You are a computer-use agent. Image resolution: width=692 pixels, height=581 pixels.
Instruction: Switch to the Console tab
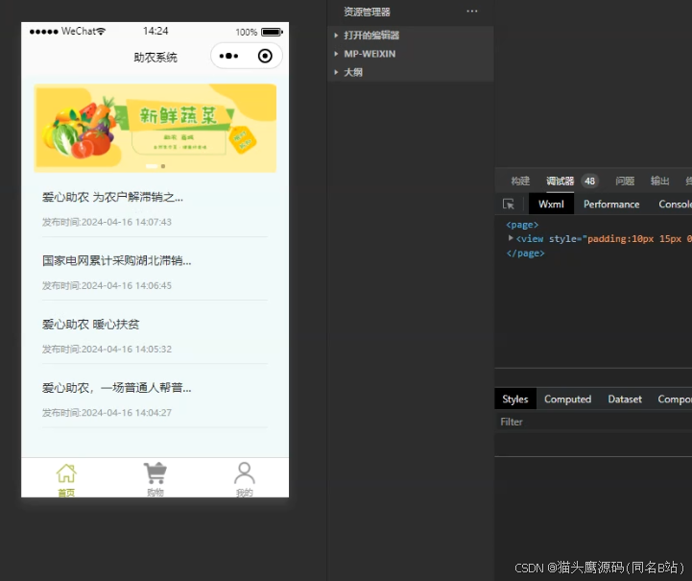click(x=675, y=204)
